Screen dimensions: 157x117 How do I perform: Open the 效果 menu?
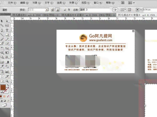tap(73, 3)
